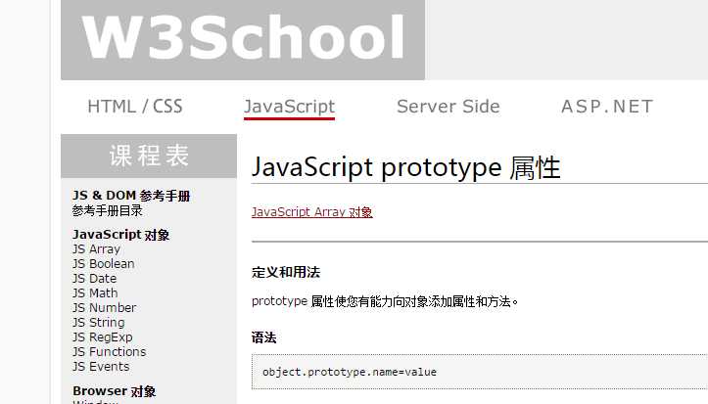The image size is (708, 404).
Task: Click the 课程表 sidebar header
Action: tap(149, 156)
